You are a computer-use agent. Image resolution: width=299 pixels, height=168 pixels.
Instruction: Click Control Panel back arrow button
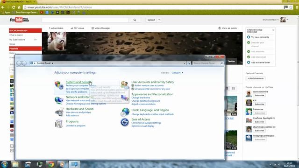pyautogui.click(x=19, y=63)
